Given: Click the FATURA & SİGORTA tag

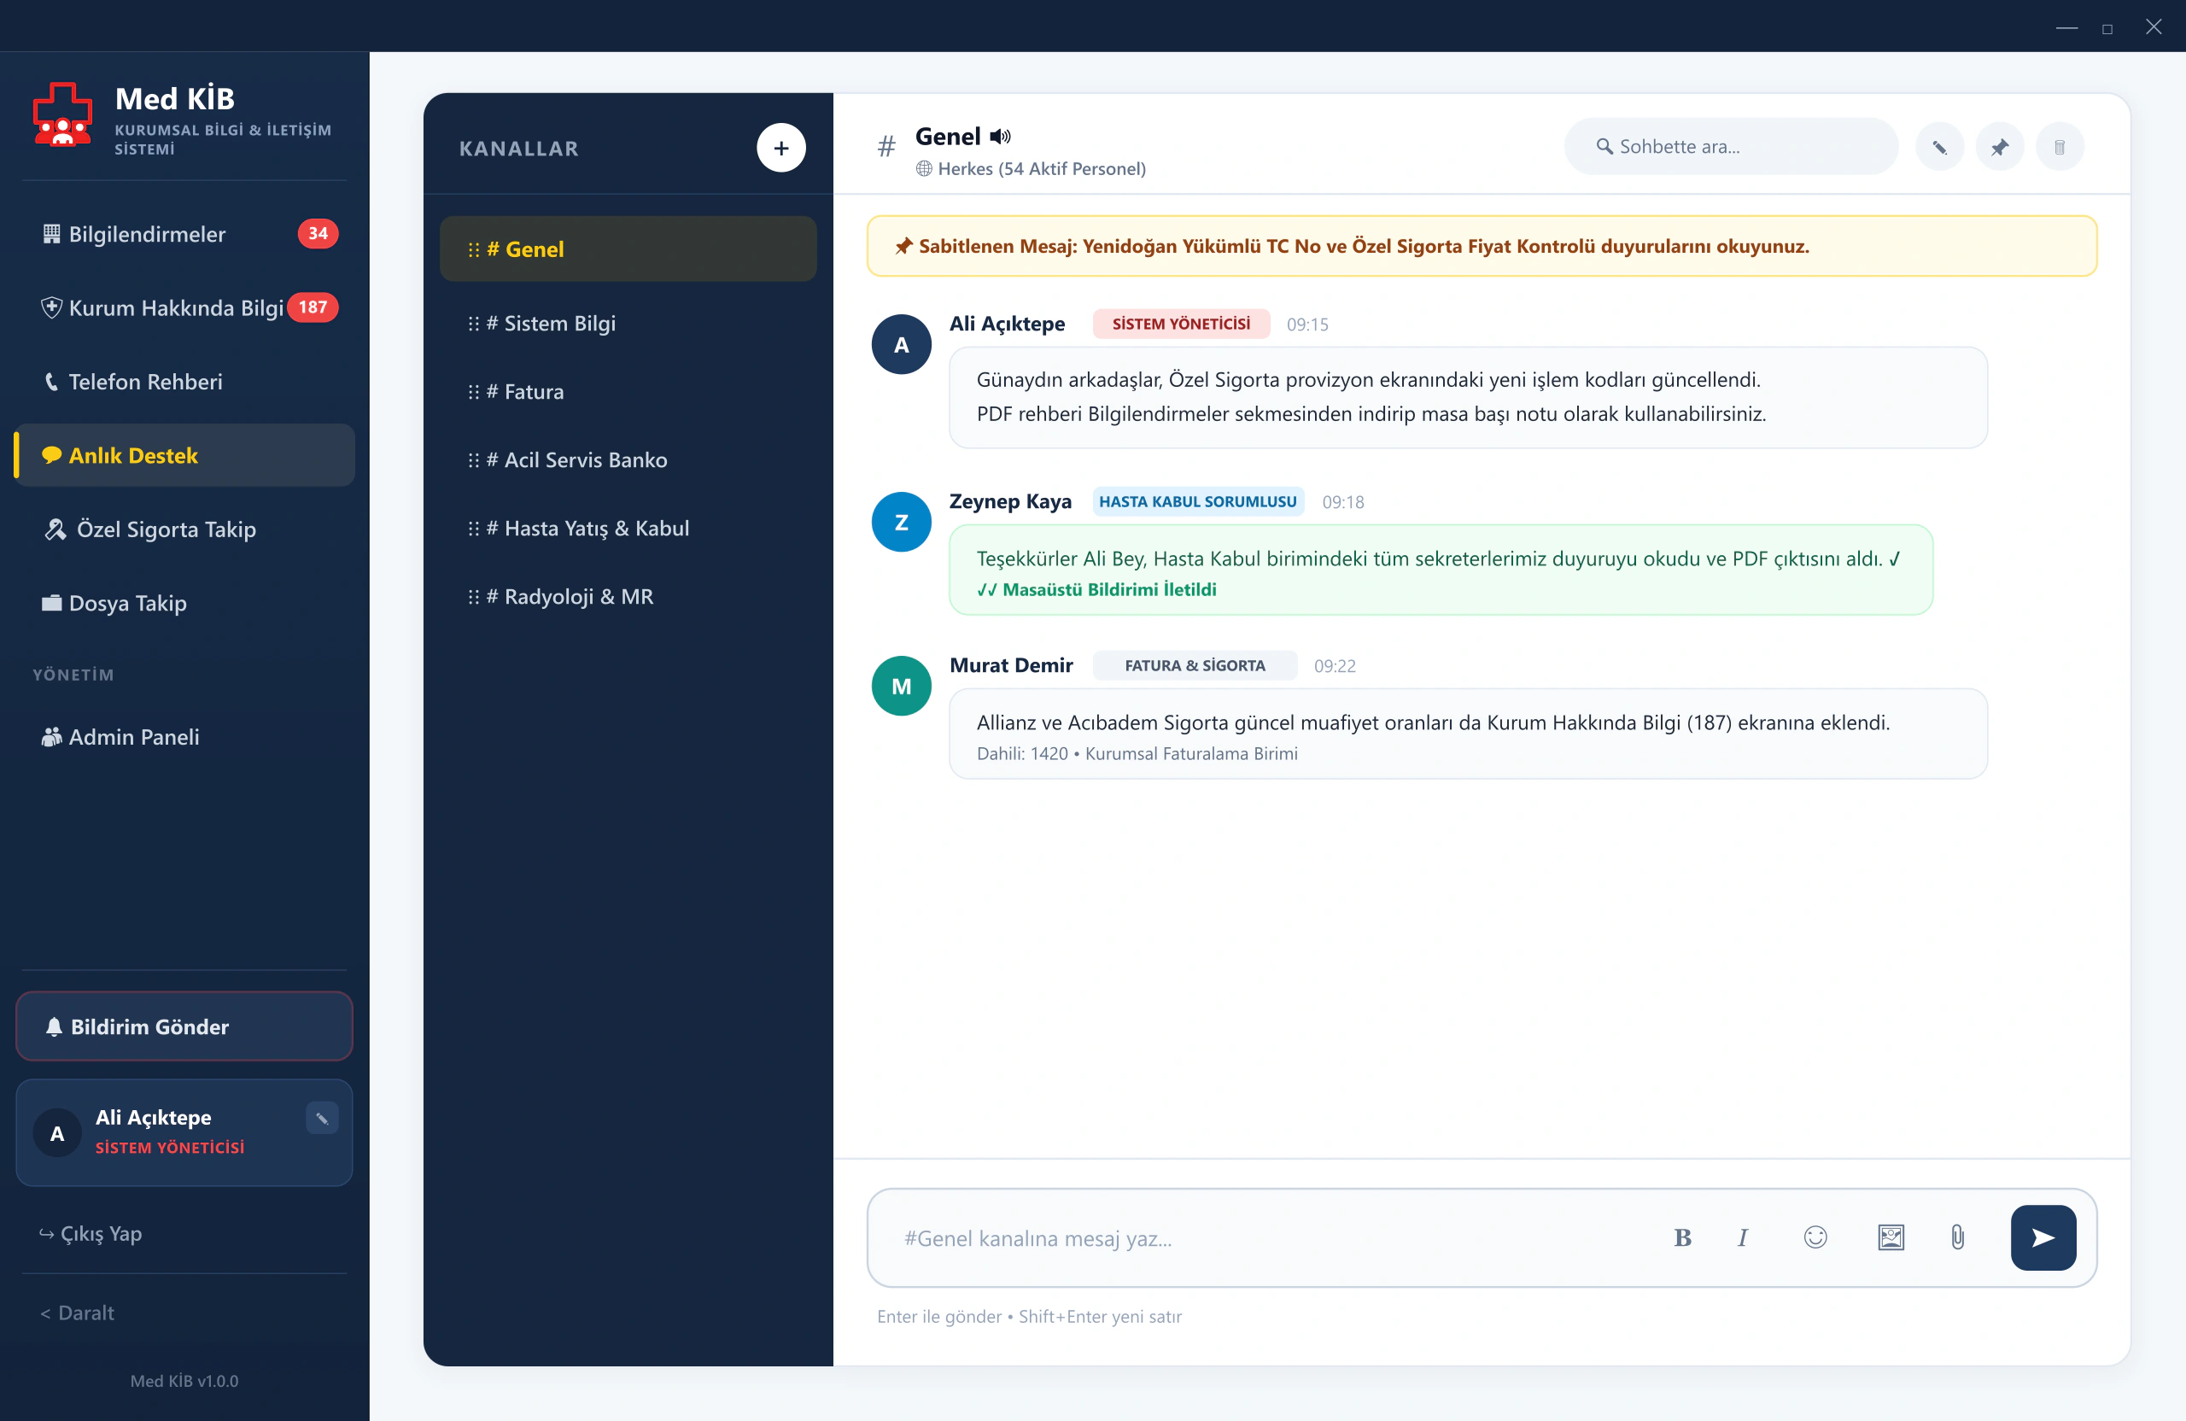Looking at the screenshot, I should (1194, 666).
